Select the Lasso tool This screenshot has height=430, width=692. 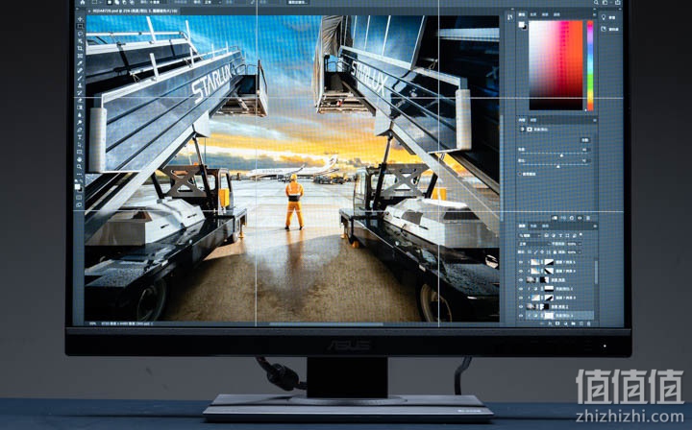[80, 34]
